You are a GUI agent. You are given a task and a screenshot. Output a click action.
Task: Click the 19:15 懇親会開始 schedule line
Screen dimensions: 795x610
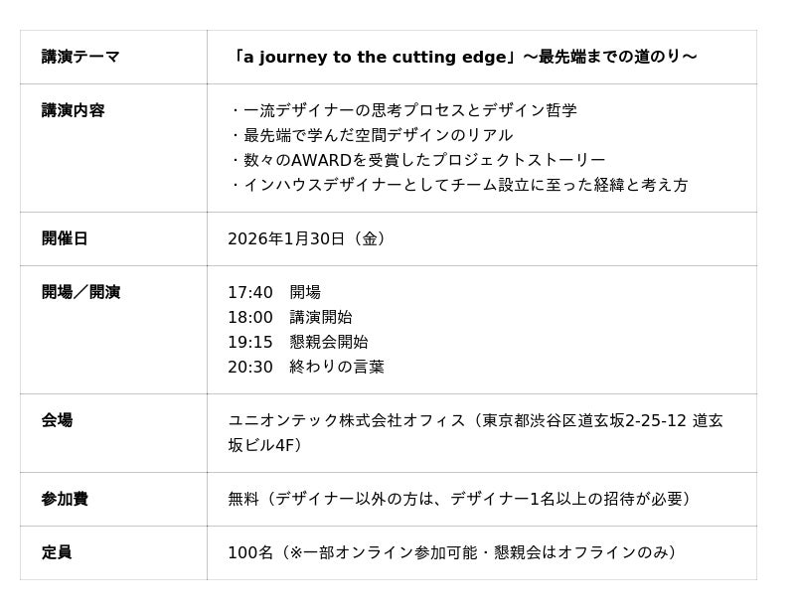click(x=298, y=342)
